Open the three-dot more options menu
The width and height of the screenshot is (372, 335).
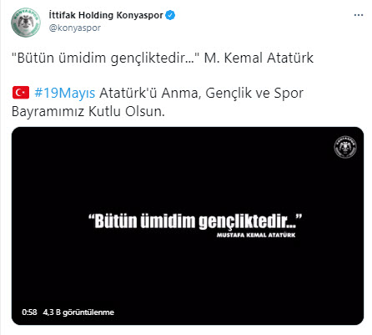point(359,15)
